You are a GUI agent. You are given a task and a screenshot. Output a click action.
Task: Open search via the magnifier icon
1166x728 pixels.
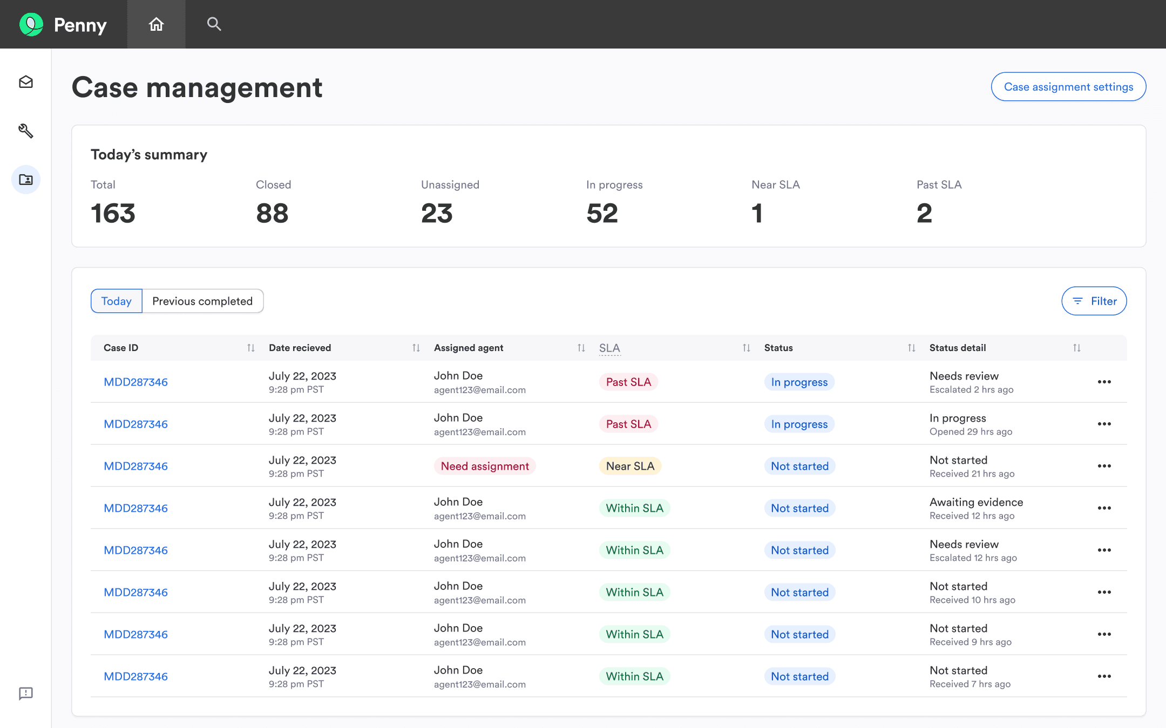click(x=214, y=24)
